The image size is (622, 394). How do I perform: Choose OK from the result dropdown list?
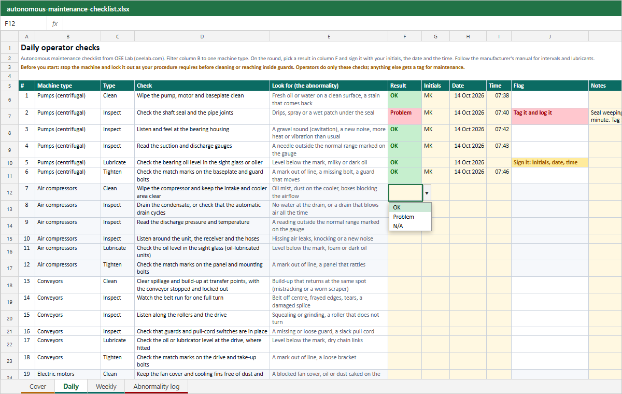coord(410,207)
